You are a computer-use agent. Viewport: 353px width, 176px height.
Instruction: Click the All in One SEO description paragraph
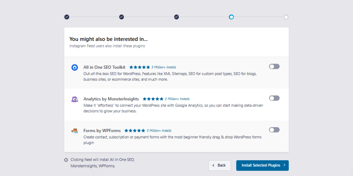coord(170,77)
